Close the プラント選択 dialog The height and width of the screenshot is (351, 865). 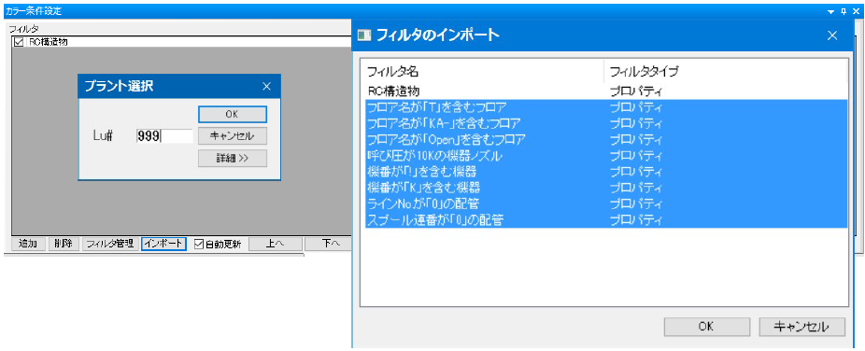point(266,86)
